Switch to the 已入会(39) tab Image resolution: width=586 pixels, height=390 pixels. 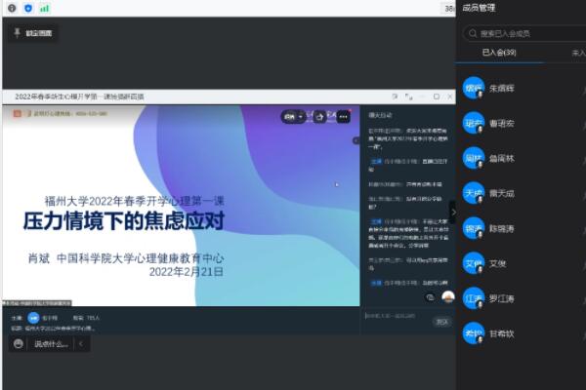pyautogui.click(x=499, y=53)
